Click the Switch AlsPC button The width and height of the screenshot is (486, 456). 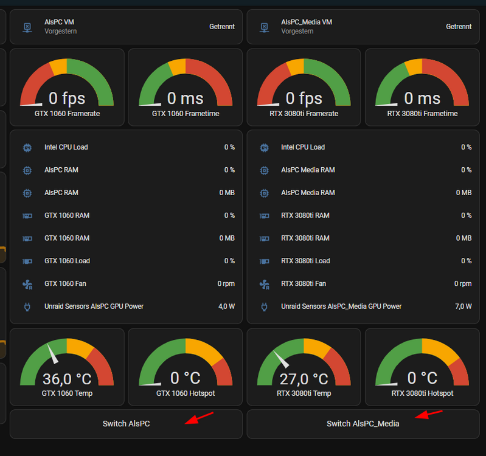tap(126, 424)
